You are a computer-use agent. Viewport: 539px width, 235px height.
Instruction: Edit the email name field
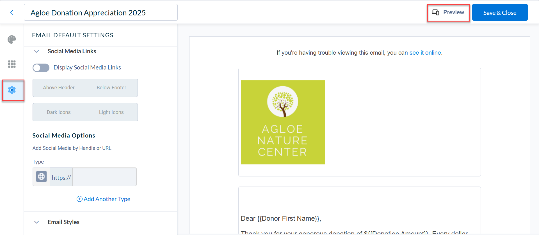click(x=101, y=12)
